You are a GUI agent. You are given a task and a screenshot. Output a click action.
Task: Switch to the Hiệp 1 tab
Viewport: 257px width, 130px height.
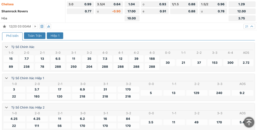(55, 36)
